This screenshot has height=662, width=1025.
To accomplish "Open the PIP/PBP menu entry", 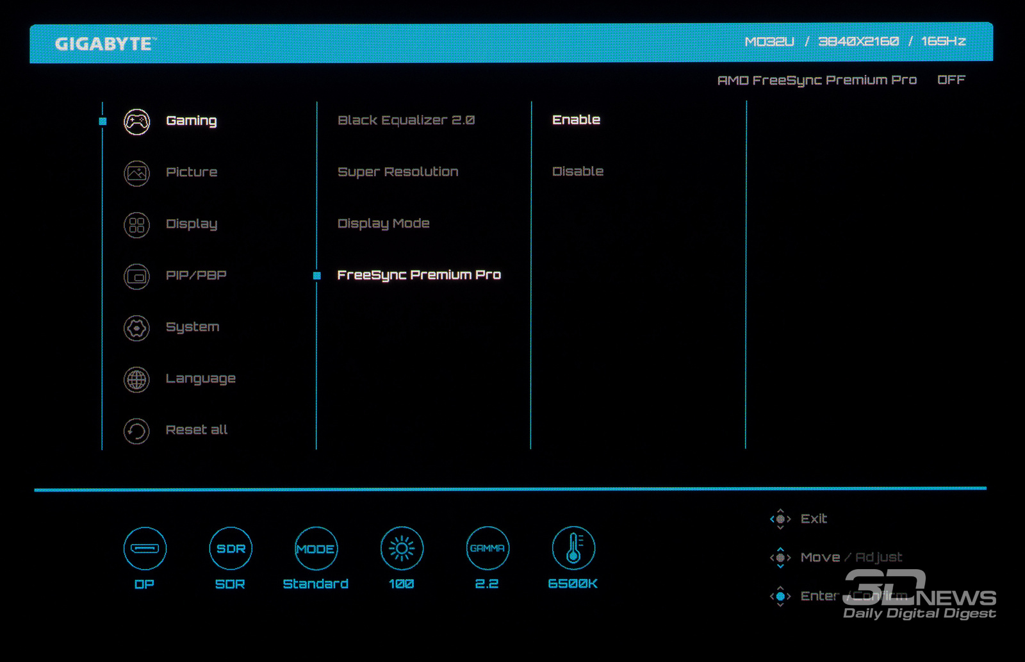I will [196, 276].
